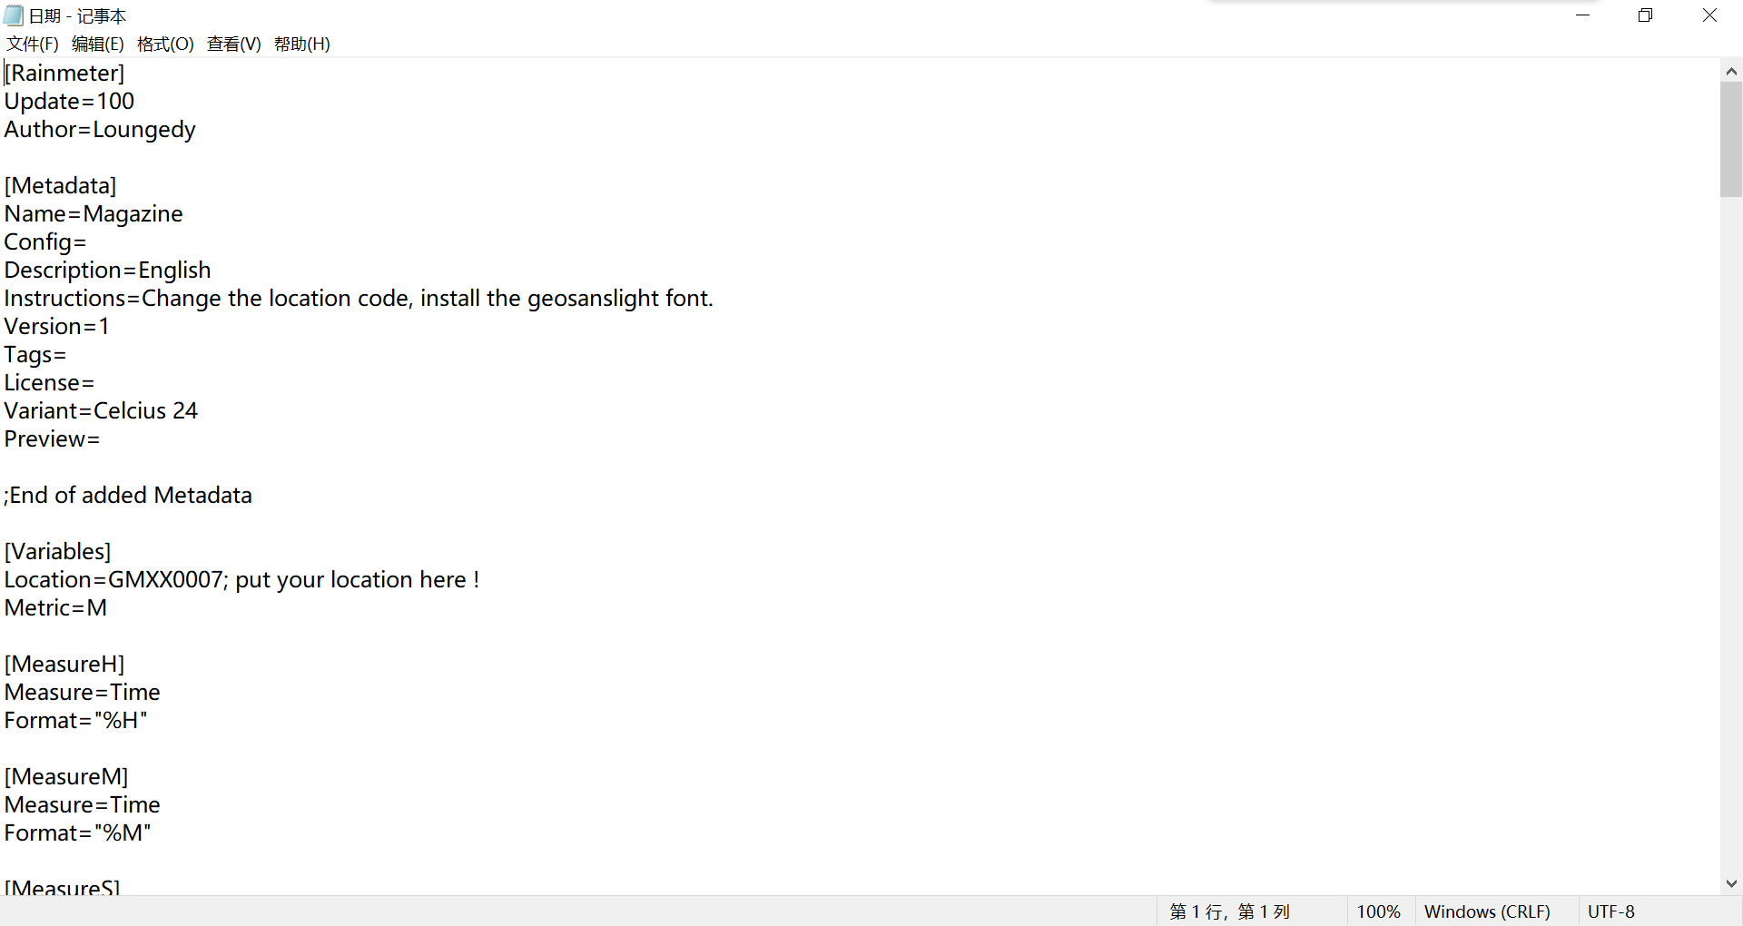Click the Measure=Time line under MeasureM
Screen dimensions: 1743x926
82,804
